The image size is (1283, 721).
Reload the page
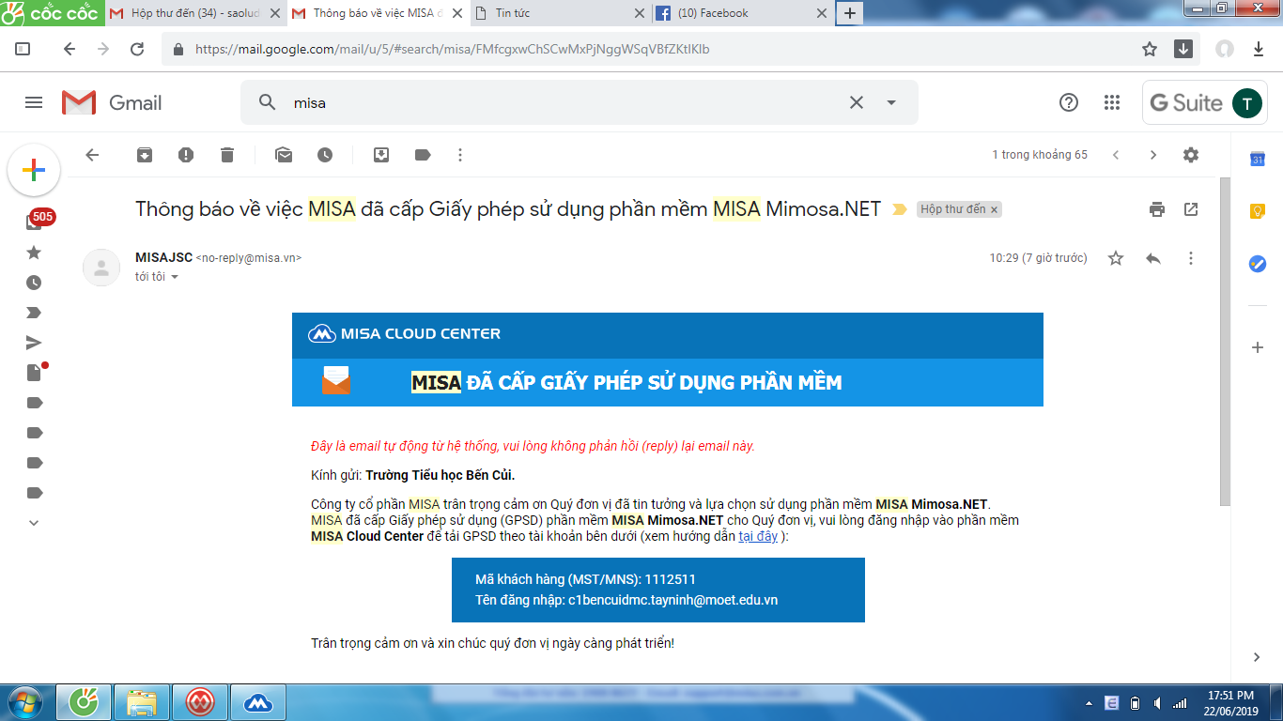(x=137, y=49)
